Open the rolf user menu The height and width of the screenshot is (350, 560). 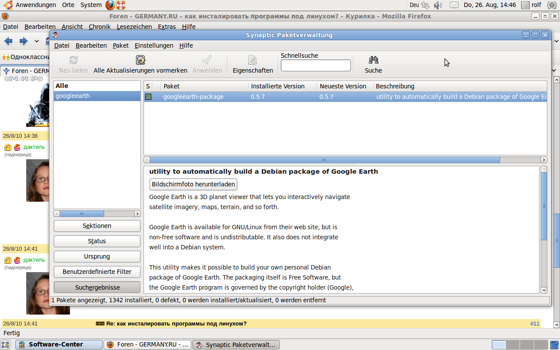click(x=532, y=5)
